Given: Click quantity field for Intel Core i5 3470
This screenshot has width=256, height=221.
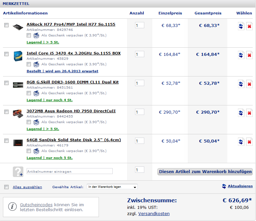Looking at the screenshot, I should (140, 54).
